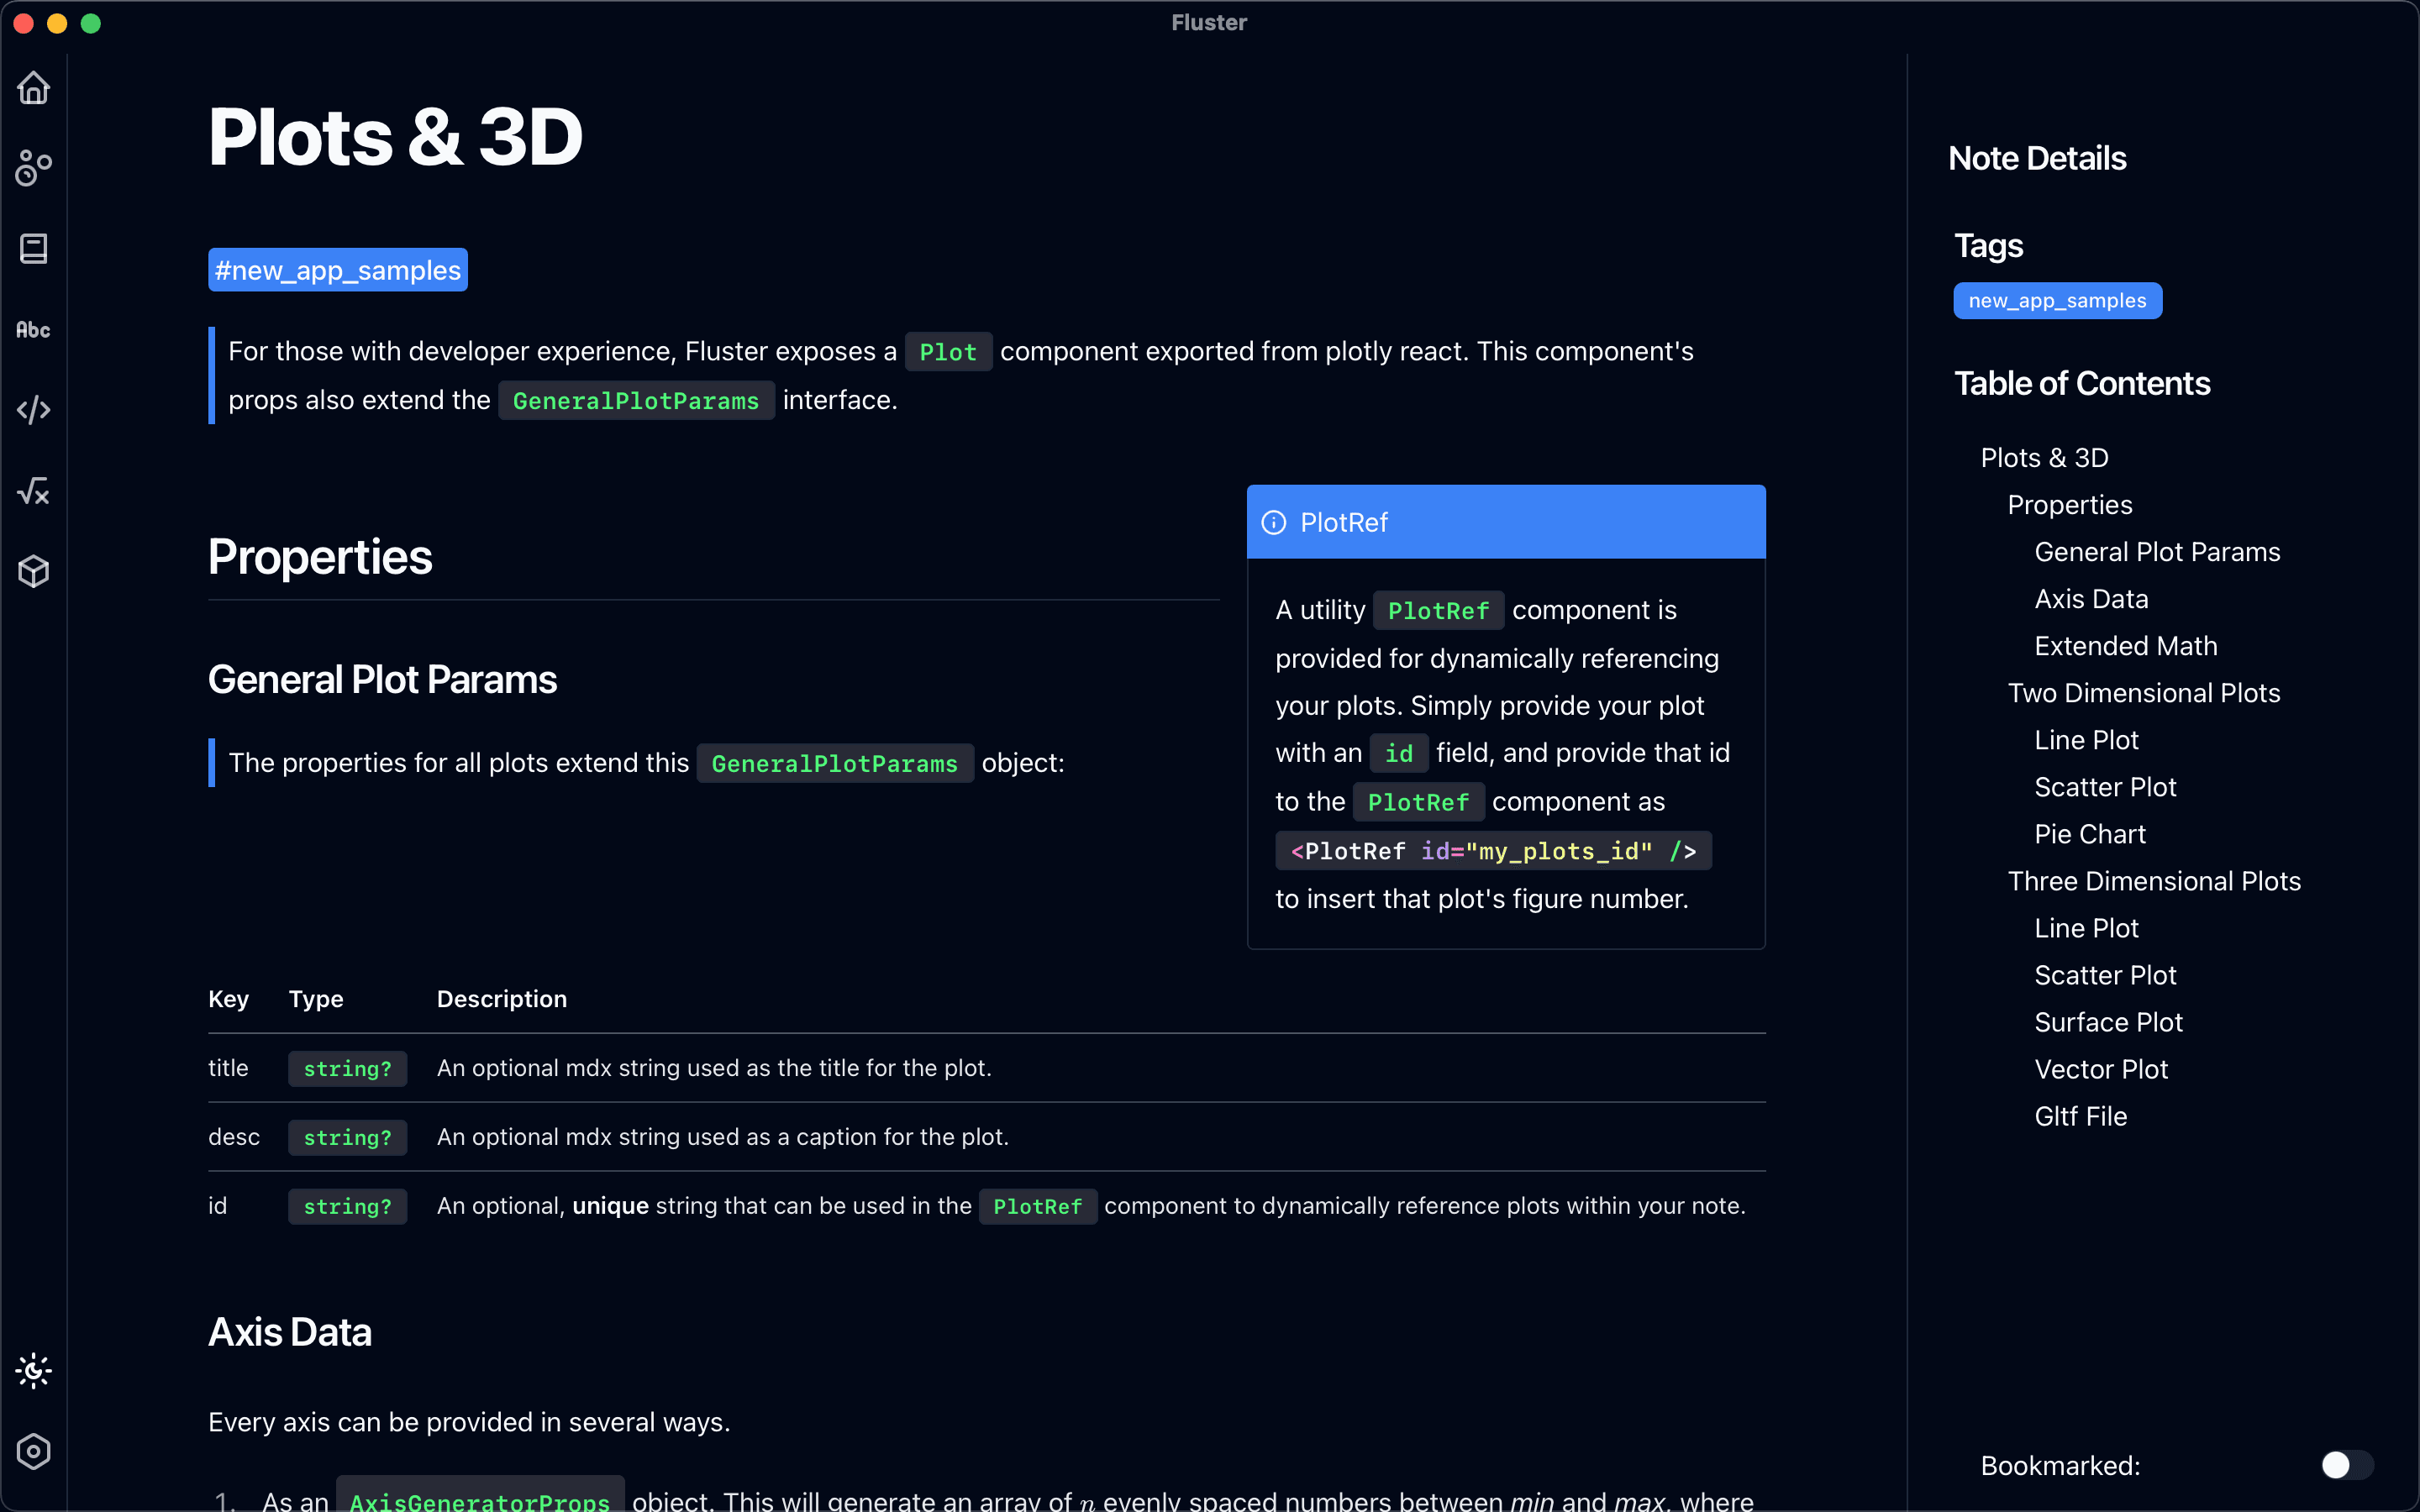Click the Abc dictionary sidebar icon
2420x1512 pixels.
(33, 330)
